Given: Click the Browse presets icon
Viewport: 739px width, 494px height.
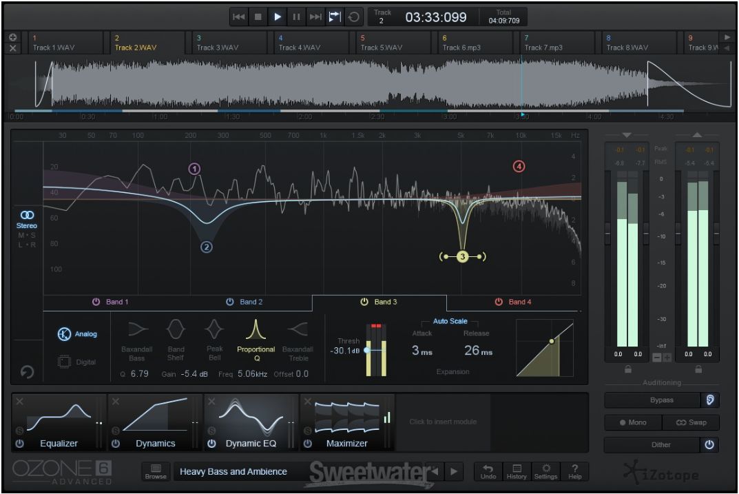Looking at the screenshot, I should tap(156, 471).
